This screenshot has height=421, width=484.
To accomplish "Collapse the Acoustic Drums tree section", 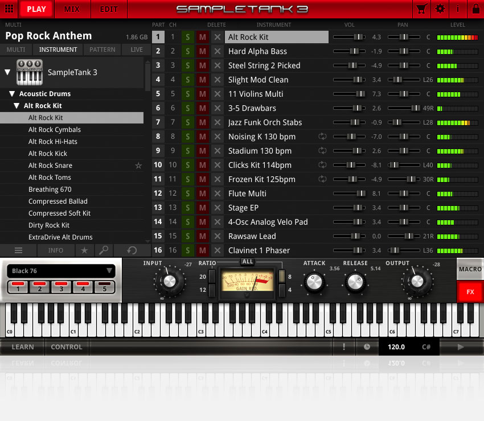I will coord(11,93).
